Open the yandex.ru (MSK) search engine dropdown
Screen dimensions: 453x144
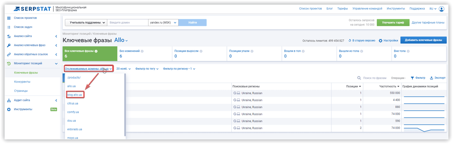(x=163, y=22)
